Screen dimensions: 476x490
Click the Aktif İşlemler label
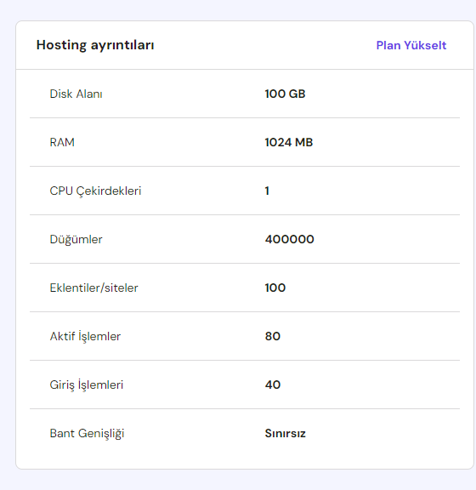pos(85,336)
